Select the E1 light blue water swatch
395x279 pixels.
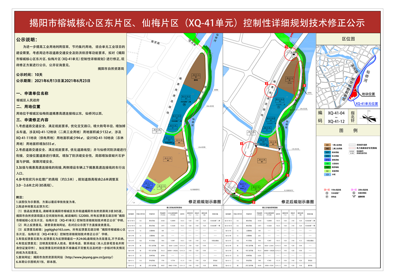327,174
